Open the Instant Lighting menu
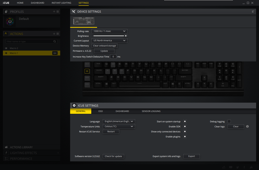Image resolution: width=259 pixels, height=170 pixels. tap(61, 3)
